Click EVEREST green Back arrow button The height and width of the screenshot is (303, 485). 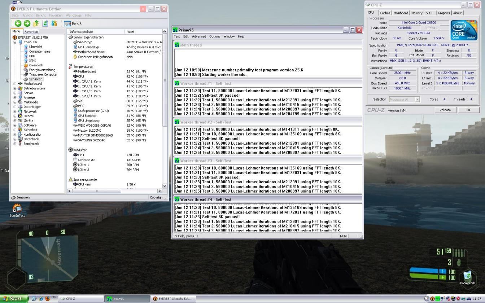click(18, 23)
